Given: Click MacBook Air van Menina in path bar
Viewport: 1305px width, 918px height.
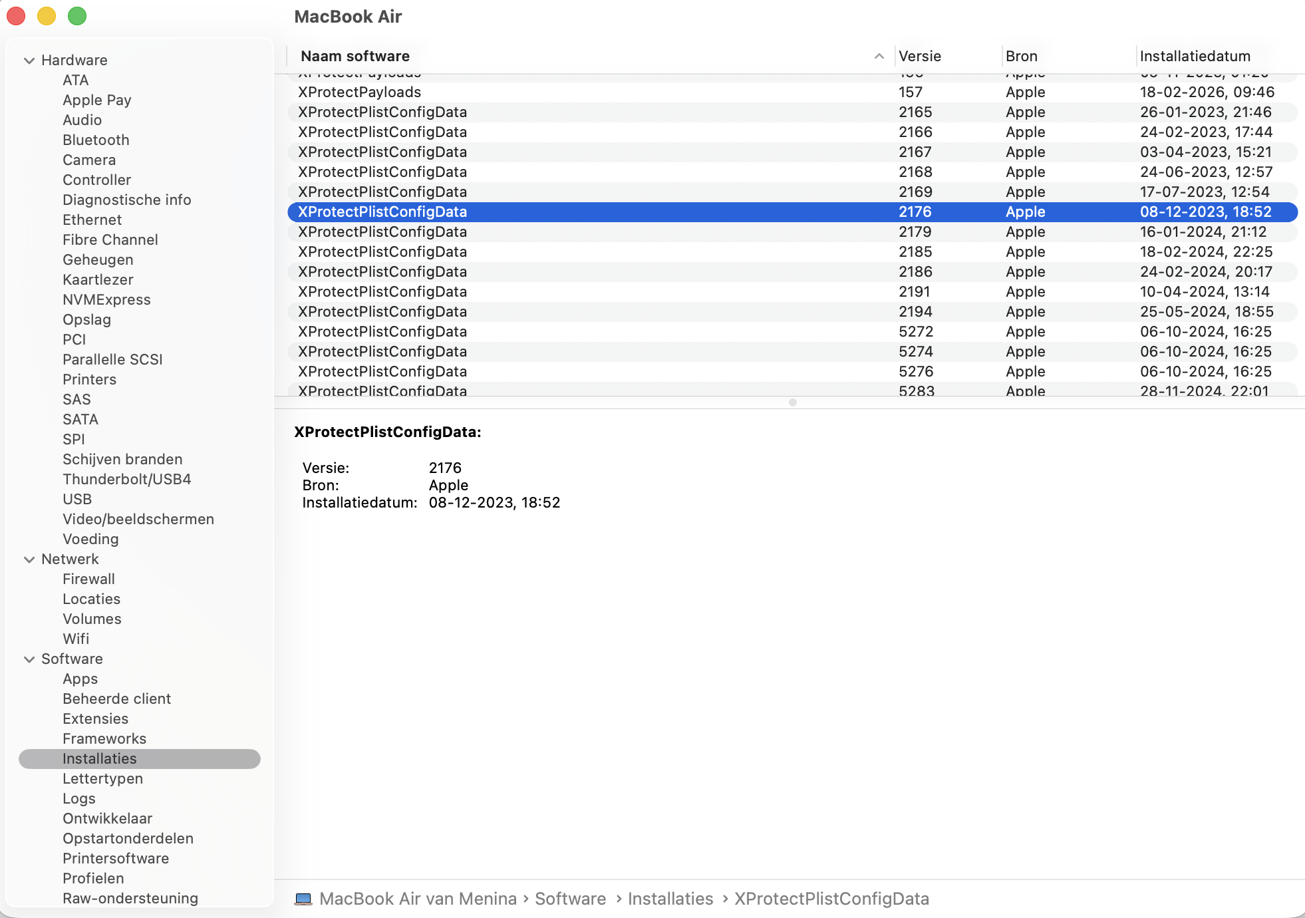Looking at the screenshot, I should click(418, 899).
